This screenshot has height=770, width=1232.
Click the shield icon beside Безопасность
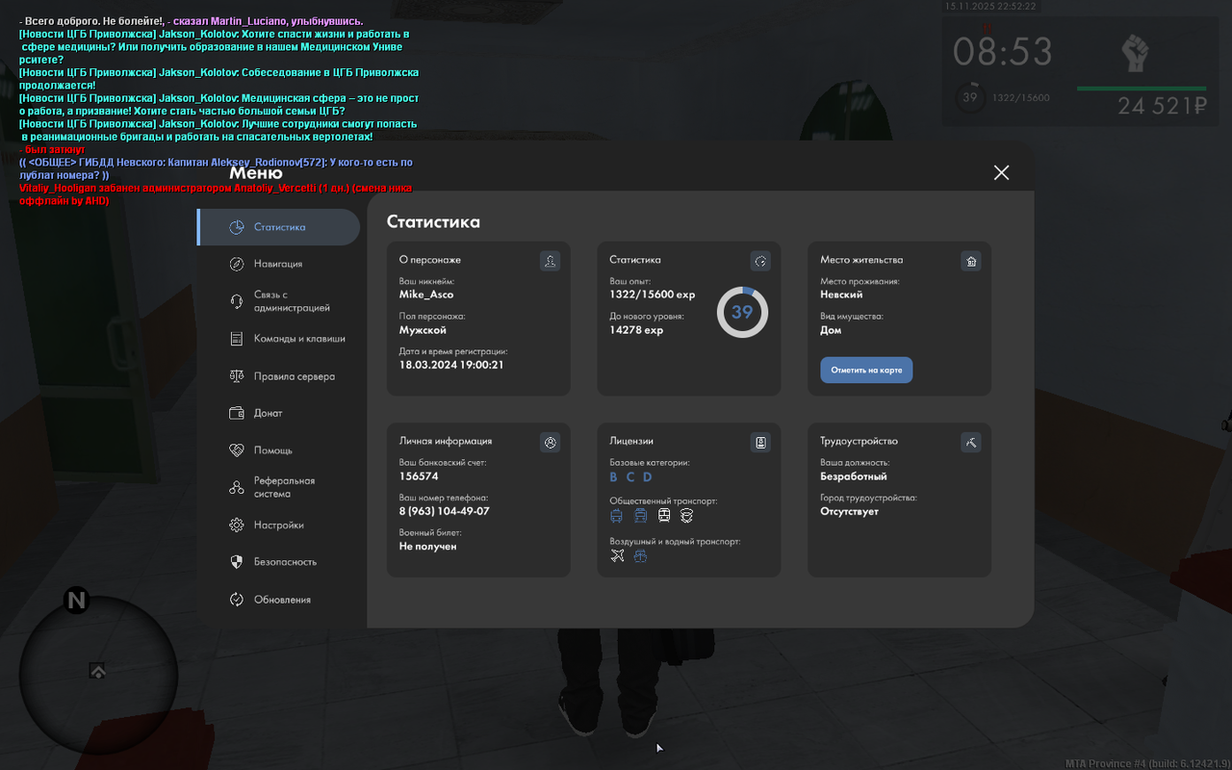point(237,562)
